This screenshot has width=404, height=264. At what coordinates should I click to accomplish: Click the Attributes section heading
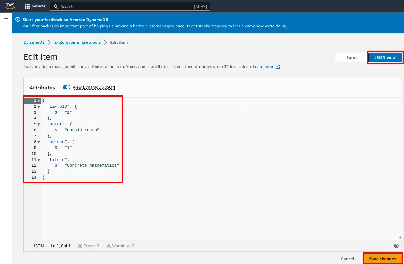42,88
